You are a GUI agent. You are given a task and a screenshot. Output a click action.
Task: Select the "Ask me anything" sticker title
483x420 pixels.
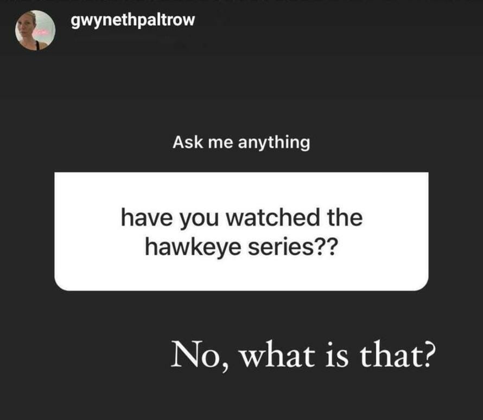241,143
